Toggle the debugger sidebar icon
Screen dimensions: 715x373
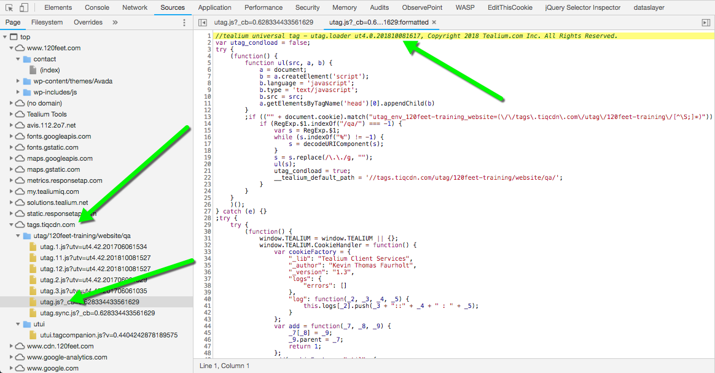pos(706,22)
